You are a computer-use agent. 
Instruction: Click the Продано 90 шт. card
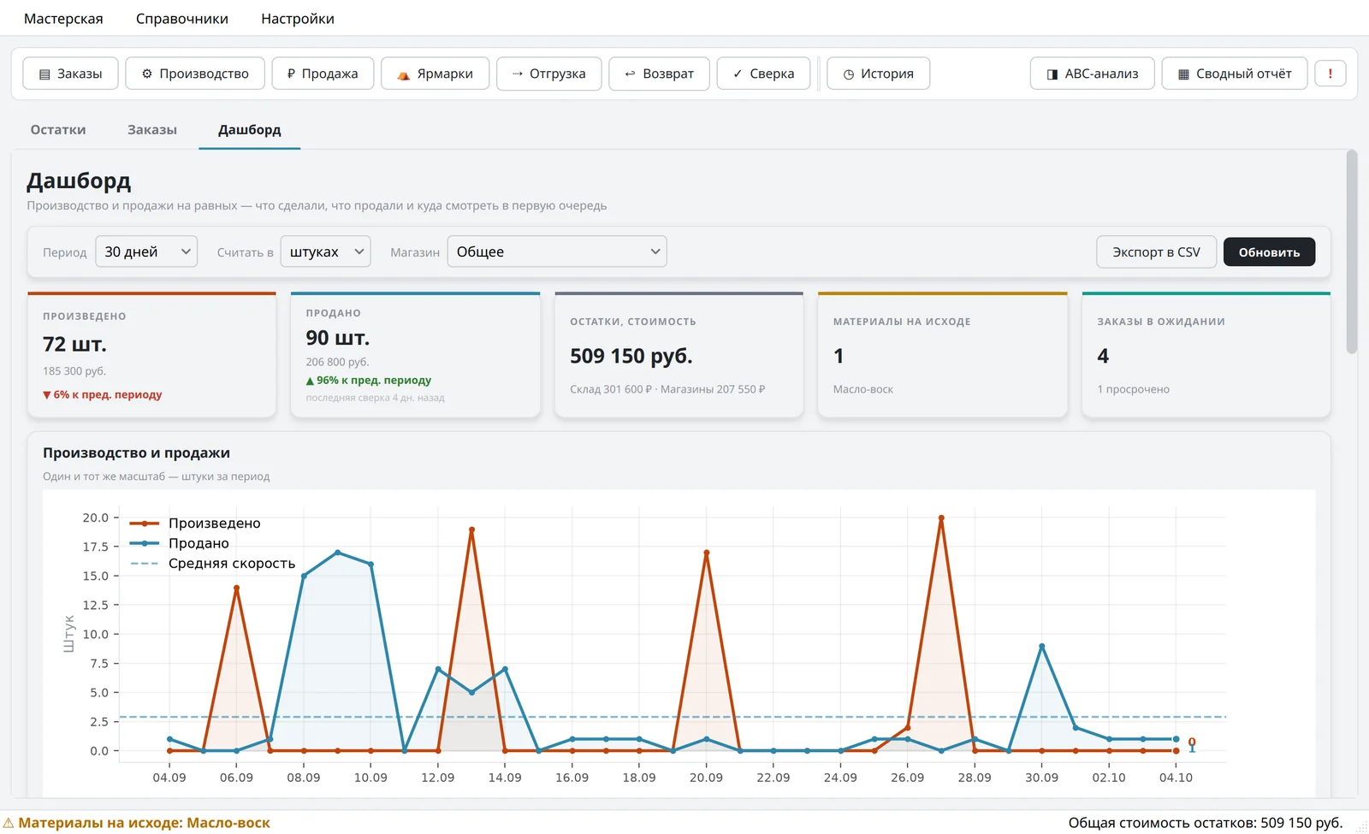[415, 355]
